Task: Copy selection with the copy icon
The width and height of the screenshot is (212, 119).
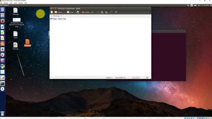Action: (102, 12)
